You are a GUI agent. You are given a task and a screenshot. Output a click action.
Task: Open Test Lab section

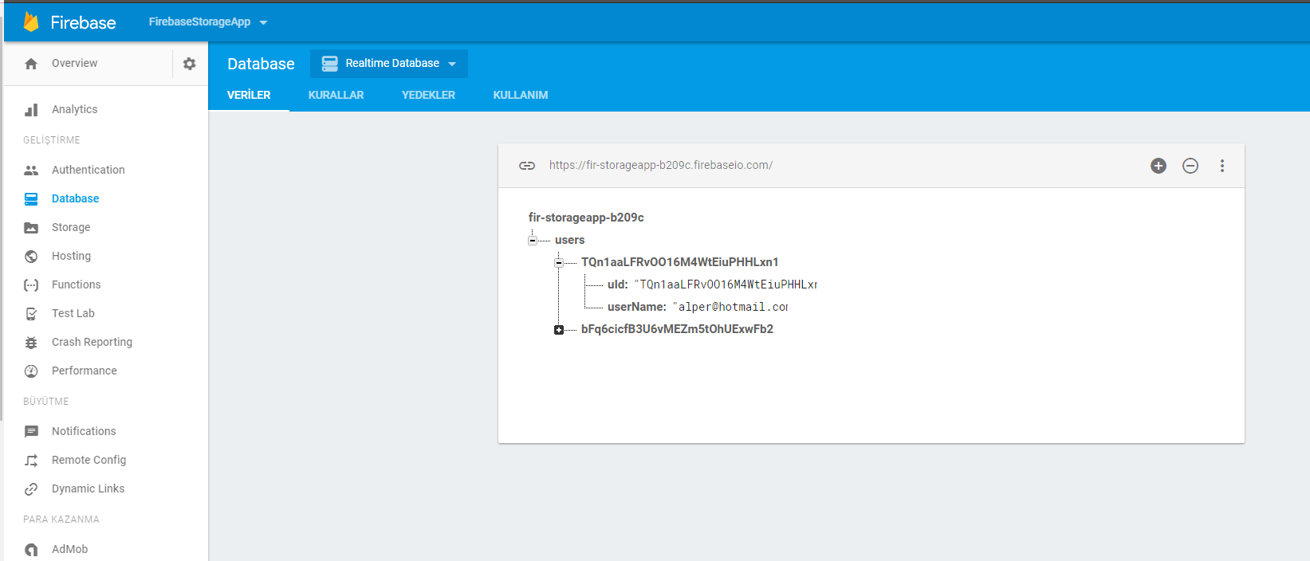[73, 314]
